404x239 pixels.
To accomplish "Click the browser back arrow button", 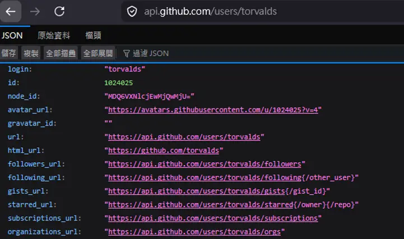I will click(x=11, y=11).
